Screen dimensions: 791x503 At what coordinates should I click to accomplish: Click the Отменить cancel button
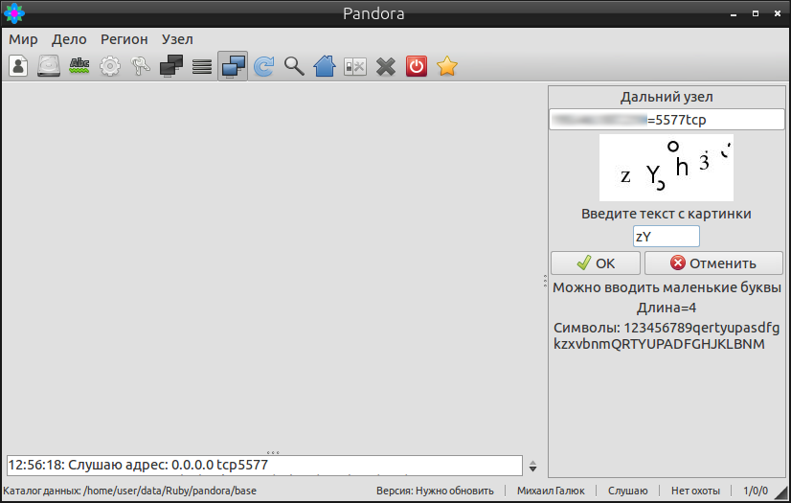coord(713,263)
